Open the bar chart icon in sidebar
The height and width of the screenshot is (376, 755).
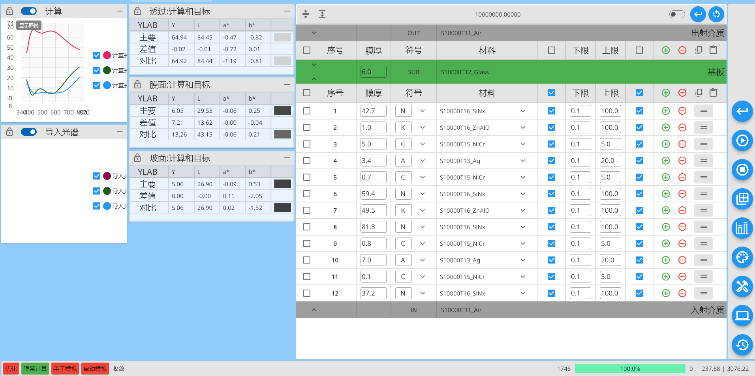(x=742, y=228)
